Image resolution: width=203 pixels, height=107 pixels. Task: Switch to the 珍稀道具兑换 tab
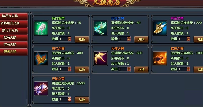[x=14, y=23]
